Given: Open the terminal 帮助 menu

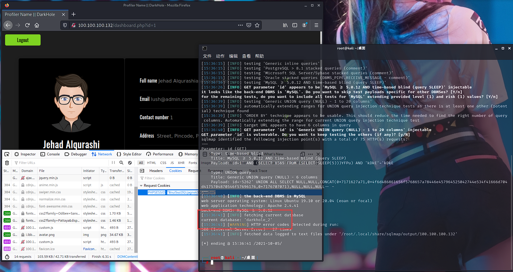Looking at the screenshot, I should coord(259,56).
